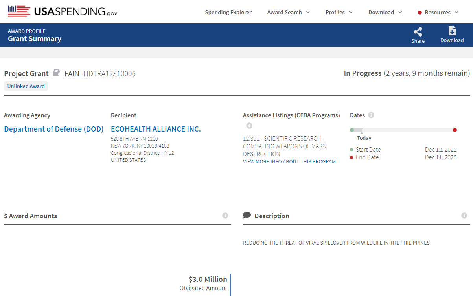Click the green start point on date bar
This screenshot has width=473, height=296.
[x=352, y=130]
